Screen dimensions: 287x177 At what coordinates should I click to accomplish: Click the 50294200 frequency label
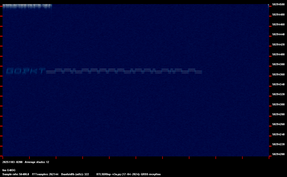click(x=278, y=154)
